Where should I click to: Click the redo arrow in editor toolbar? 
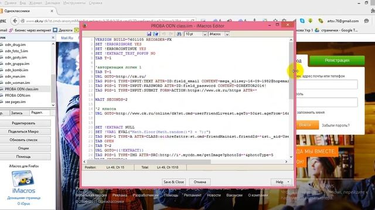point(171,34)
